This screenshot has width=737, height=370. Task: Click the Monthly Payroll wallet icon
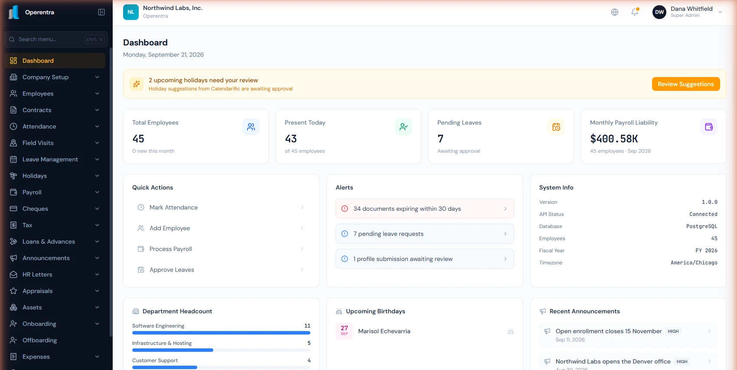709,127
